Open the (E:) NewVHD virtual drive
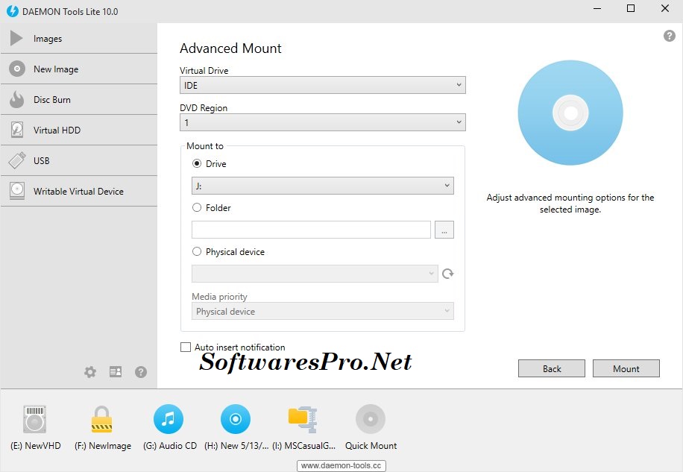Screen dimensions: 683x472 [35, 419]
